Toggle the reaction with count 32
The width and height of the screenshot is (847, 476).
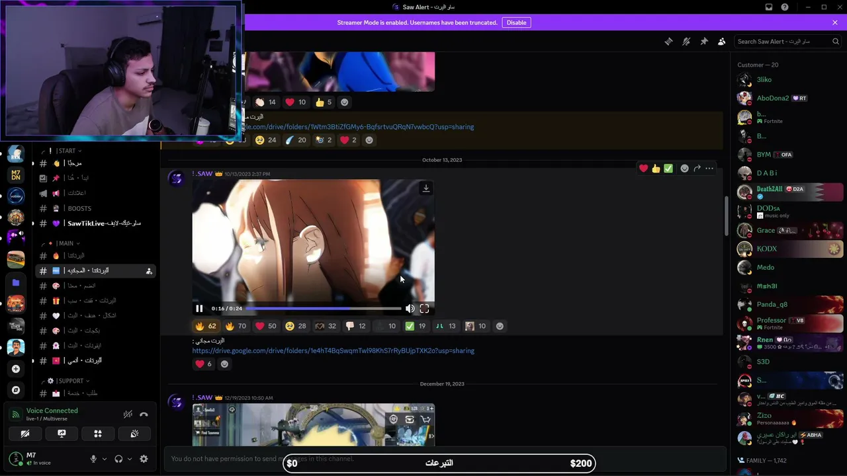point(326,326)
